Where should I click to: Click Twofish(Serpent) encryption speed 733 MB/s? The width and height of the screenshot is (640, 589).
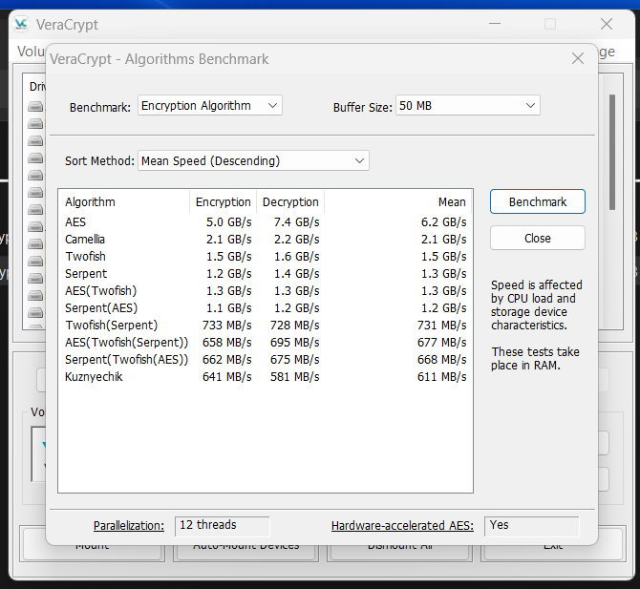point(227,326)
